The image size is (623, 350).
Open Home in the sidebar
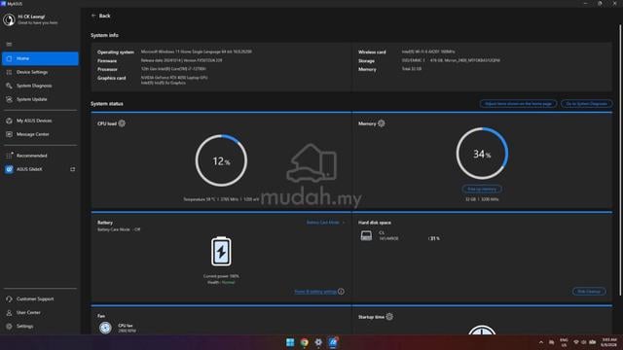(40, 58)
